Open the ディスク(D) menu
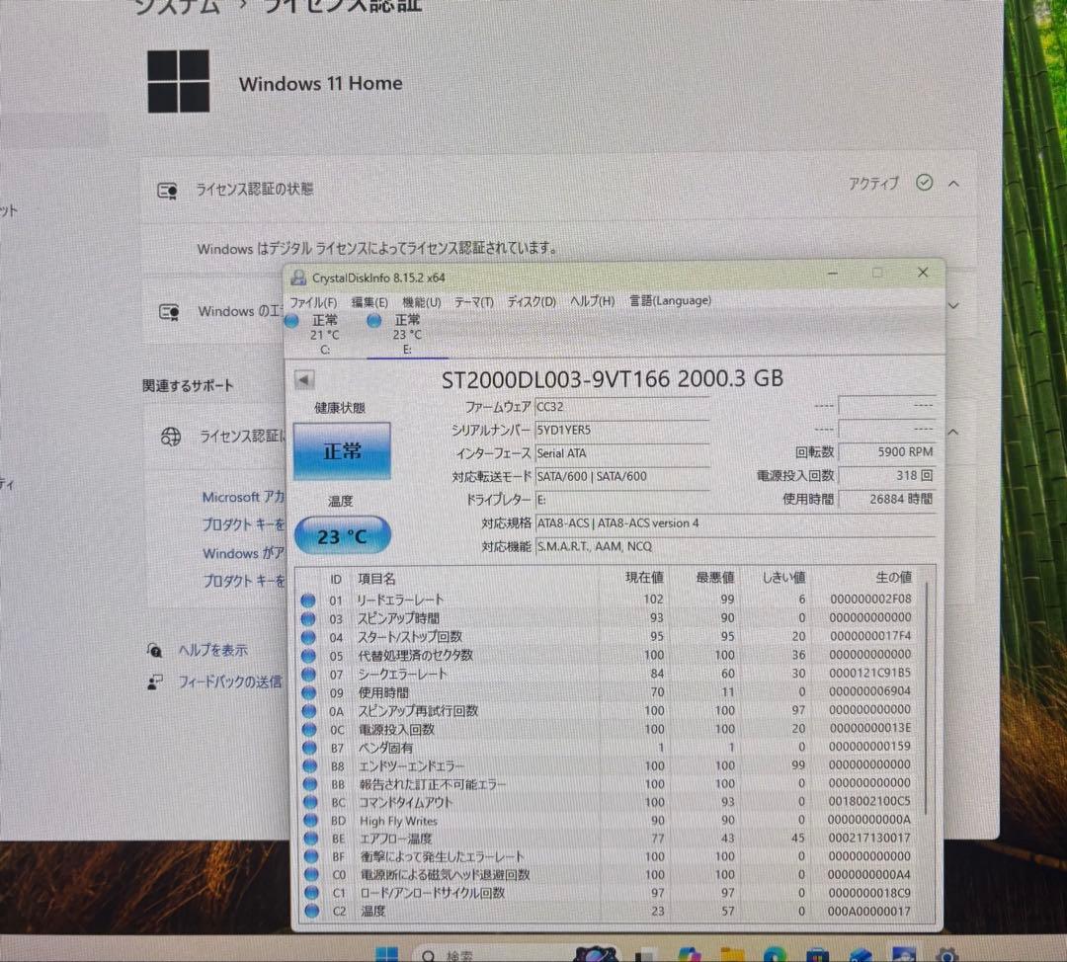Image resolution: width=1067 pixels, height=962 pixels. (532, 301)
